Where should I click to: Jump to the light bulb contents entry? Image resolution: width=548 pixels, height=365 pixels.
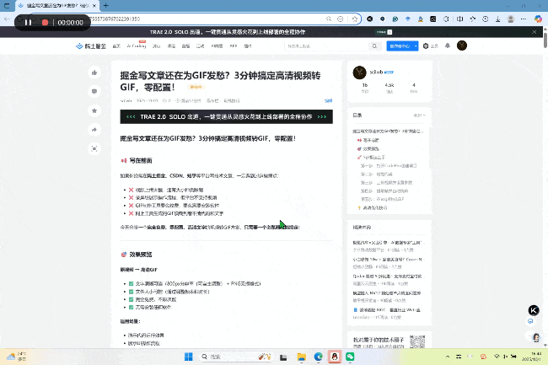click(372, 208)
